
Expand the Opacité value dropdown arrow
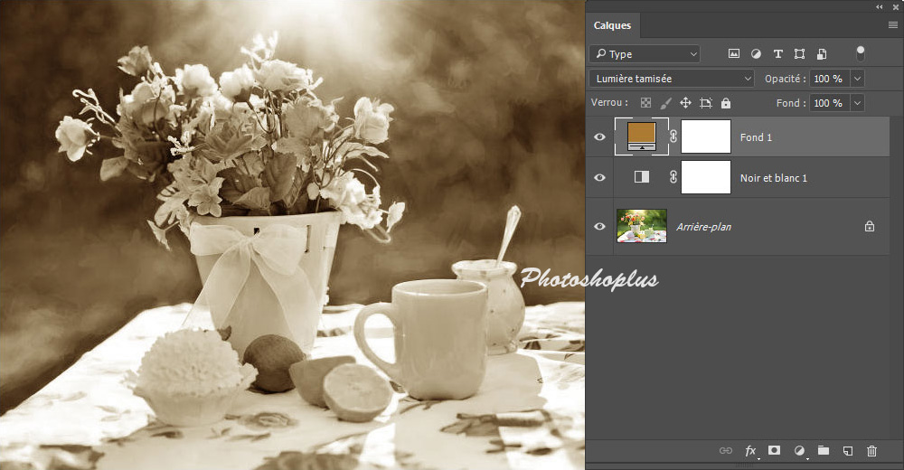click(857, 79)
